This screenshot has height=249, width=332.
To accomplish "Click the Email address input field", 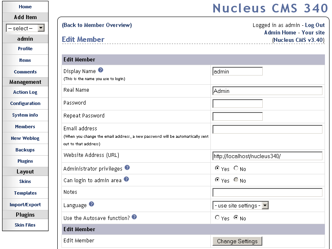I will [x=267, y=129].
